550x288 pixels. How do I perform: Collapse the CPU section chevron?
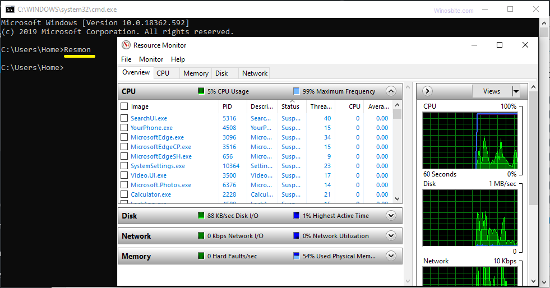pyautogui.click(x=391, y=91)
